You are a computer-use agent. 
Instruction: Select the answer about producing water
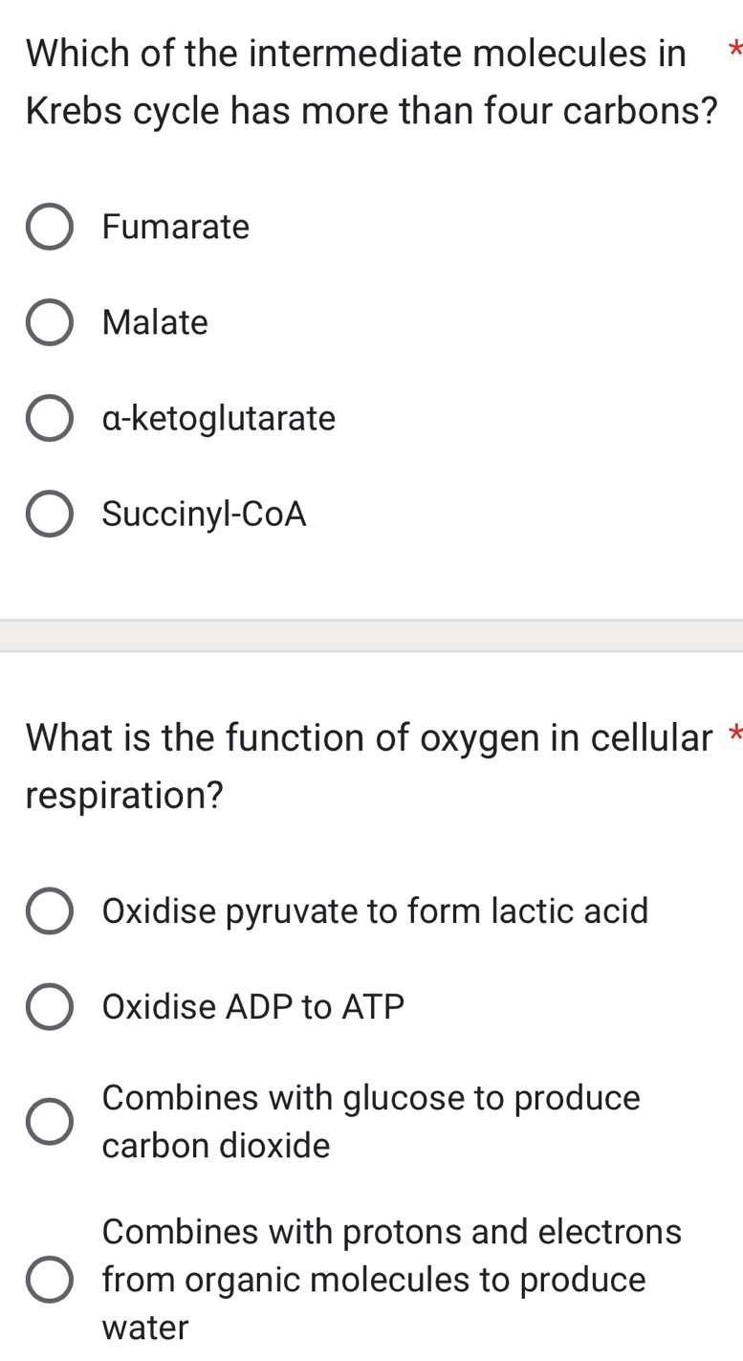50,1280
